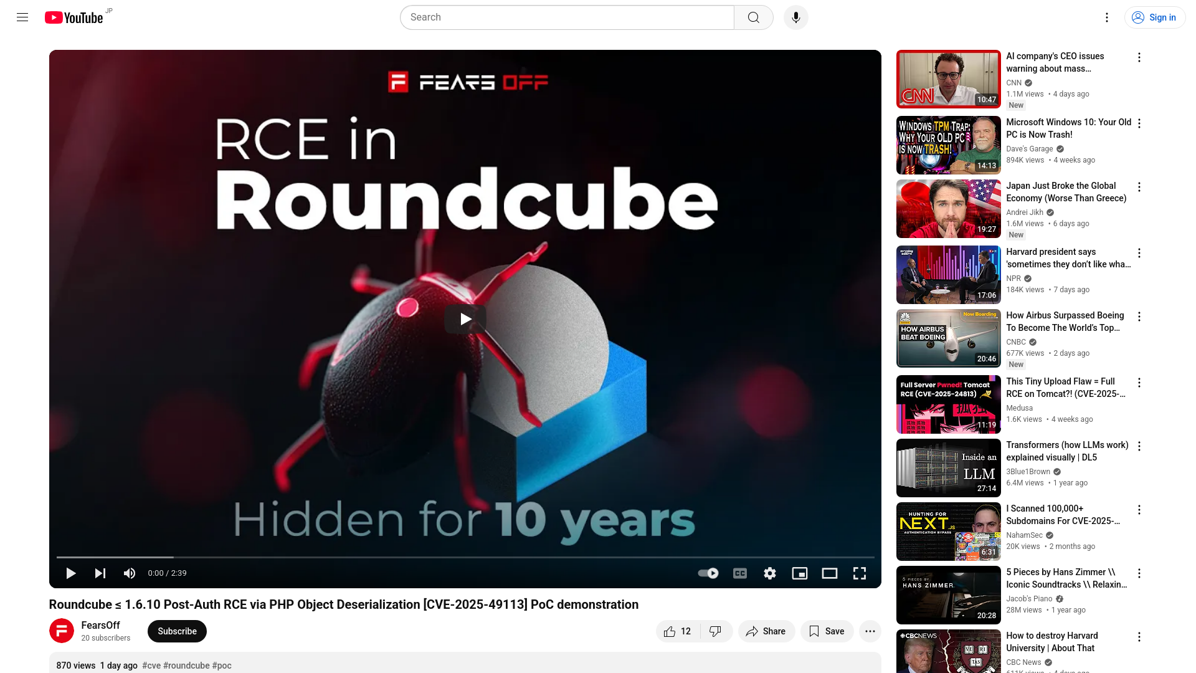Click Andrei Jikh channel name

[x=1024, y=212]
